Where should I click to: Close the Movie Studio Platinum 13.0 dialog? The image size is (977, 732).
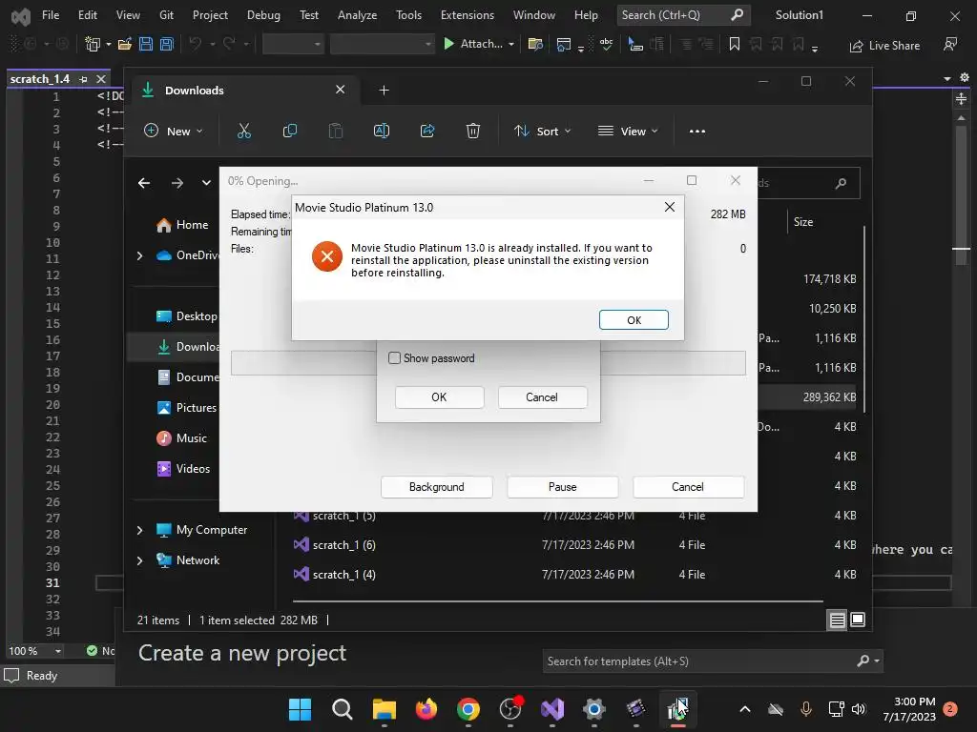[x=669, y=207]
